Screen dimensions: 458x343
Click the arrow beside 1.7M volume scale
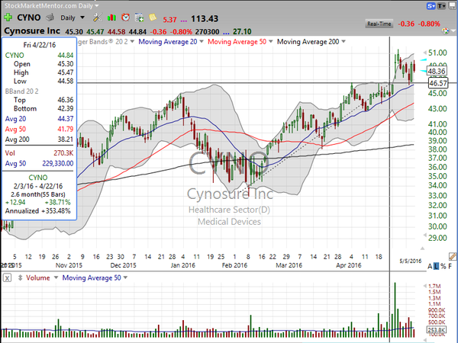pos(425,286)
